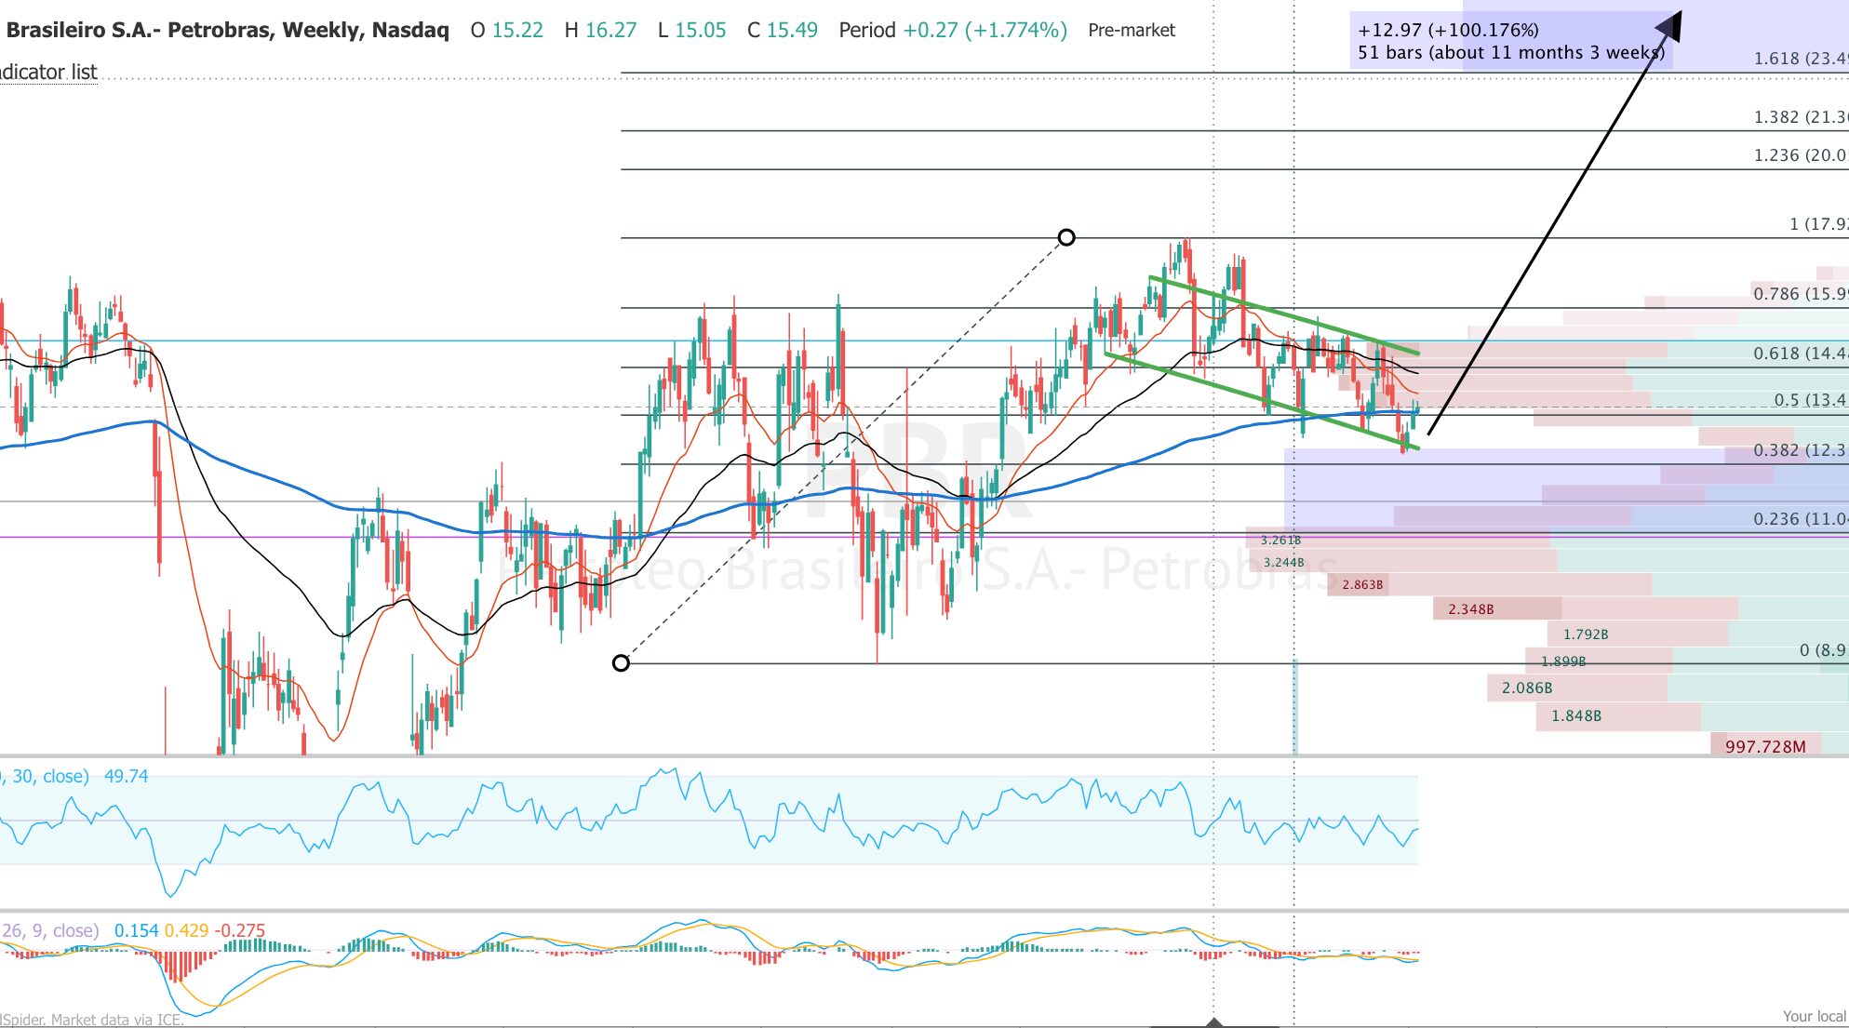The height and width of the screenshot is (1028, 1849).
Task: Click the RSI reading 49.74
Action: 127,776
